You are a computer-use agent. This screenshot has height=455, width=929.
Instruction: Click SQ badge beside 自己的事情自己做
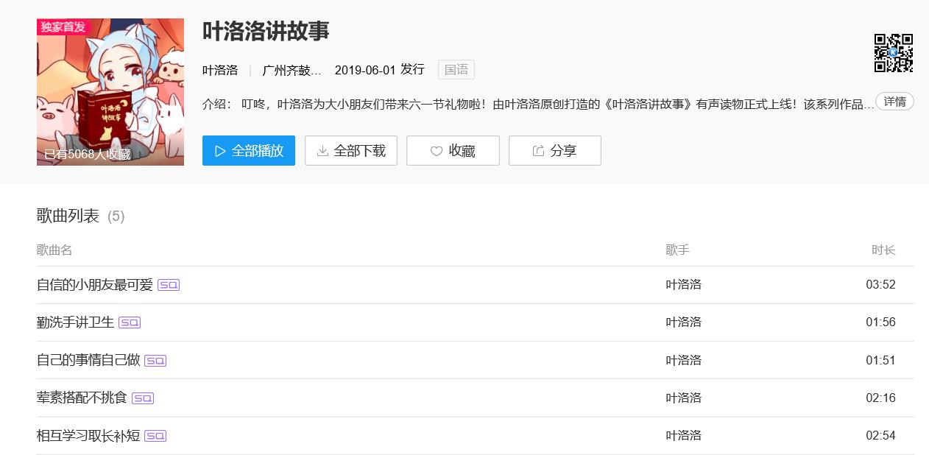(155, 361)
